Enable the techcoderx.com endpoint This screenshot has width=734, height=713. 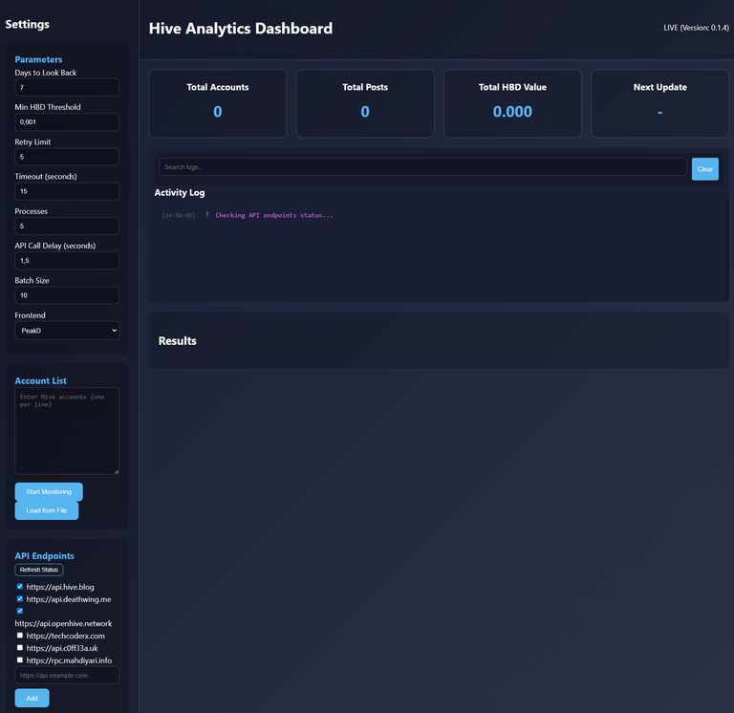click(20, 636)
